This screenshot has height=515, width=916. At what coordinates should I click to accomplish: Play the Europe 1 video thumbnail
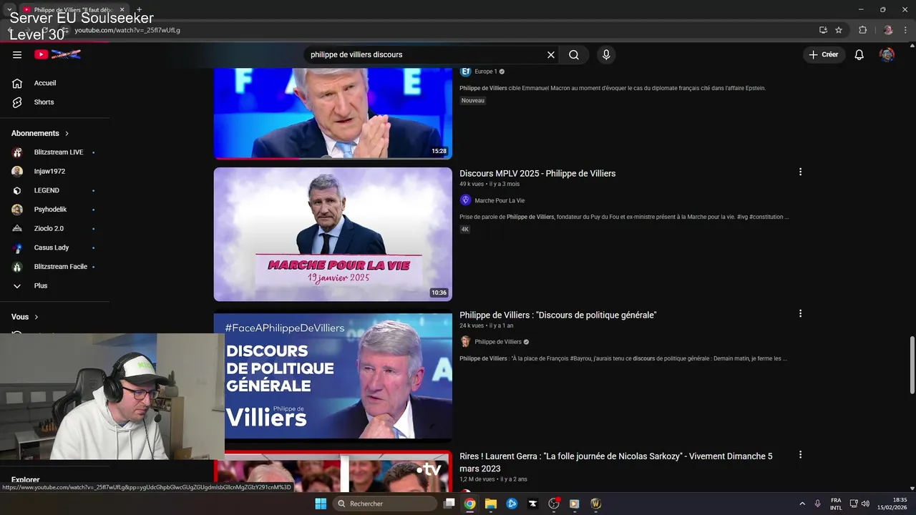tap(333, 113)
